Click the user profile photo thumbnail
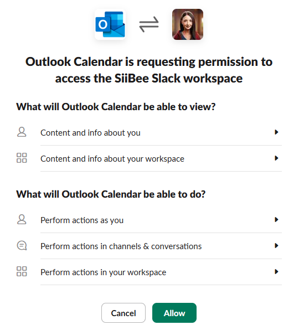 pyautogui.click(x=188, y=24)
